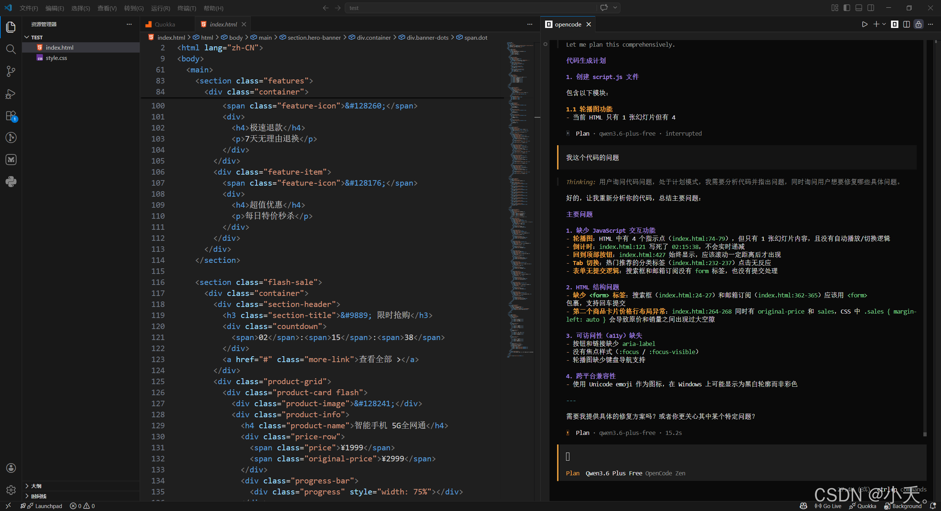Toggle the primary sidebar layout button
Image resolution: width=941 pixels, height=511 pixels.
coord(847,8)
